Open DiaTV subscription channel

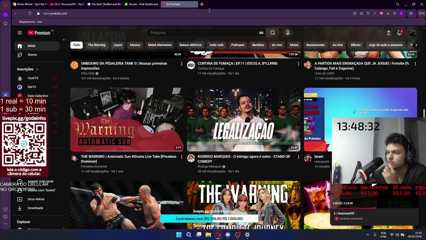tap(37, 87)
